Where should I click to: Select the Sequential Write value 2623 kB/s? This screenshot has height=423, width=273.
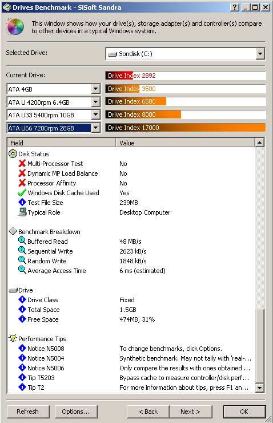(133, 251)
